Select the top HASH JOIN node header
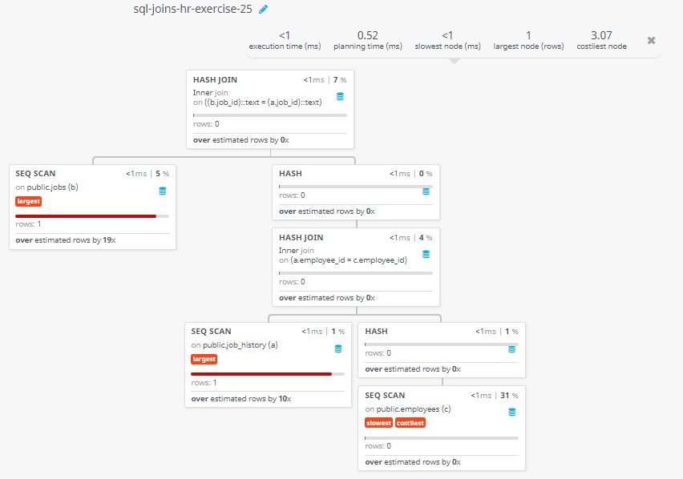 pos(215,80)
